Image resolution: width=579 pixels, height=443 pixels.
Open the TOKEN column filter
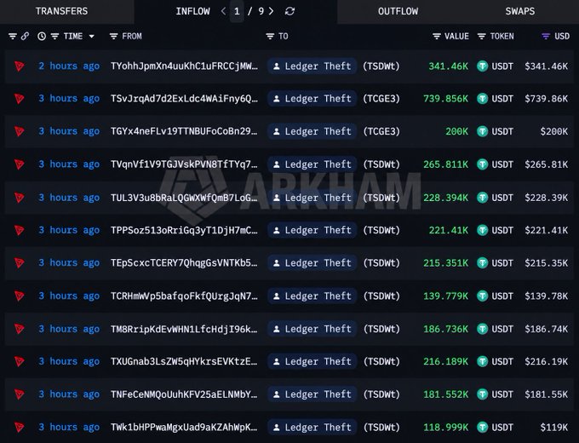(482, 37)
